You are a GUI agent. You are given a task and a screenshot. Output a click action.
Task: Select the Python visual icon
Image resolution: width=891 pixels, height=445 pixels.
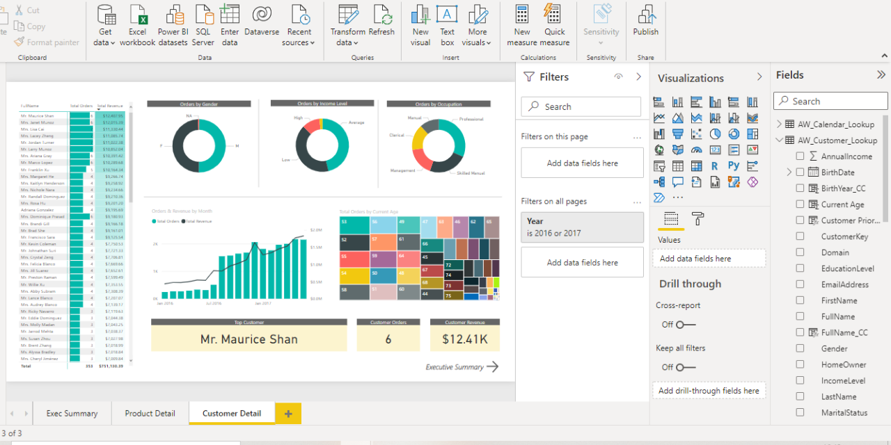pyautogui.click(x=734, y=165)
